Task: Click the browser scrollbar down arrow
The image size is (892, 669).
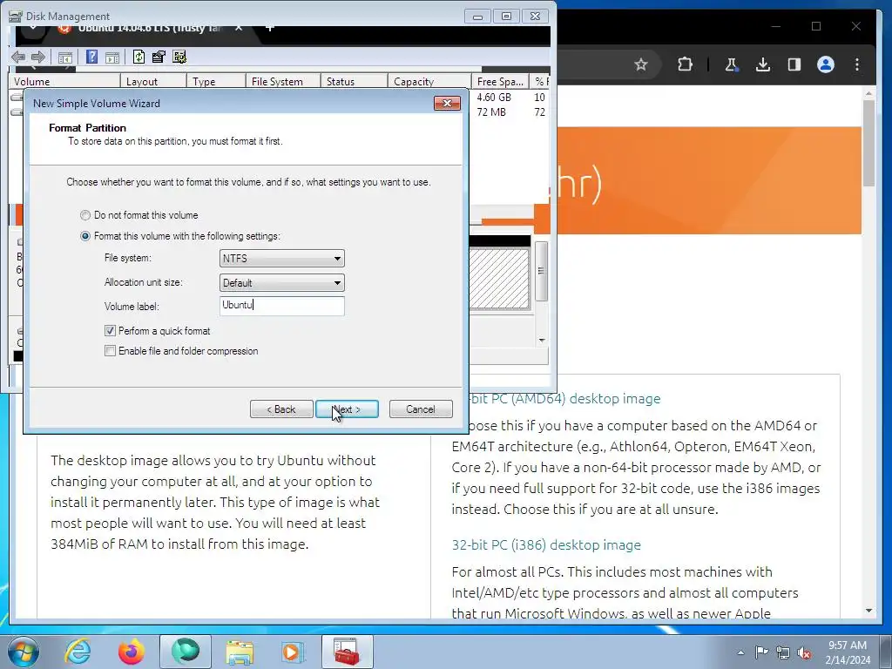Action: [x=868, y=611]
